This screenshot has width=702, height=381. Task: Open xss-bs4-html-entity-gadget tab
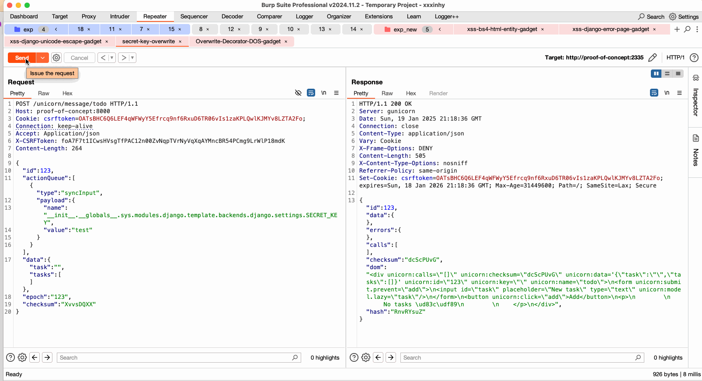502,29
